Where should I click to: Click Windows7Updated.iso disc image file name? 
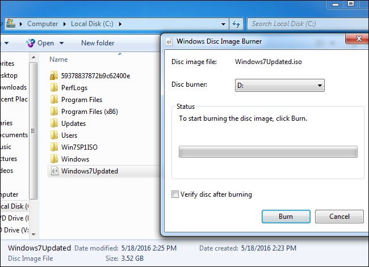[269, 62]
